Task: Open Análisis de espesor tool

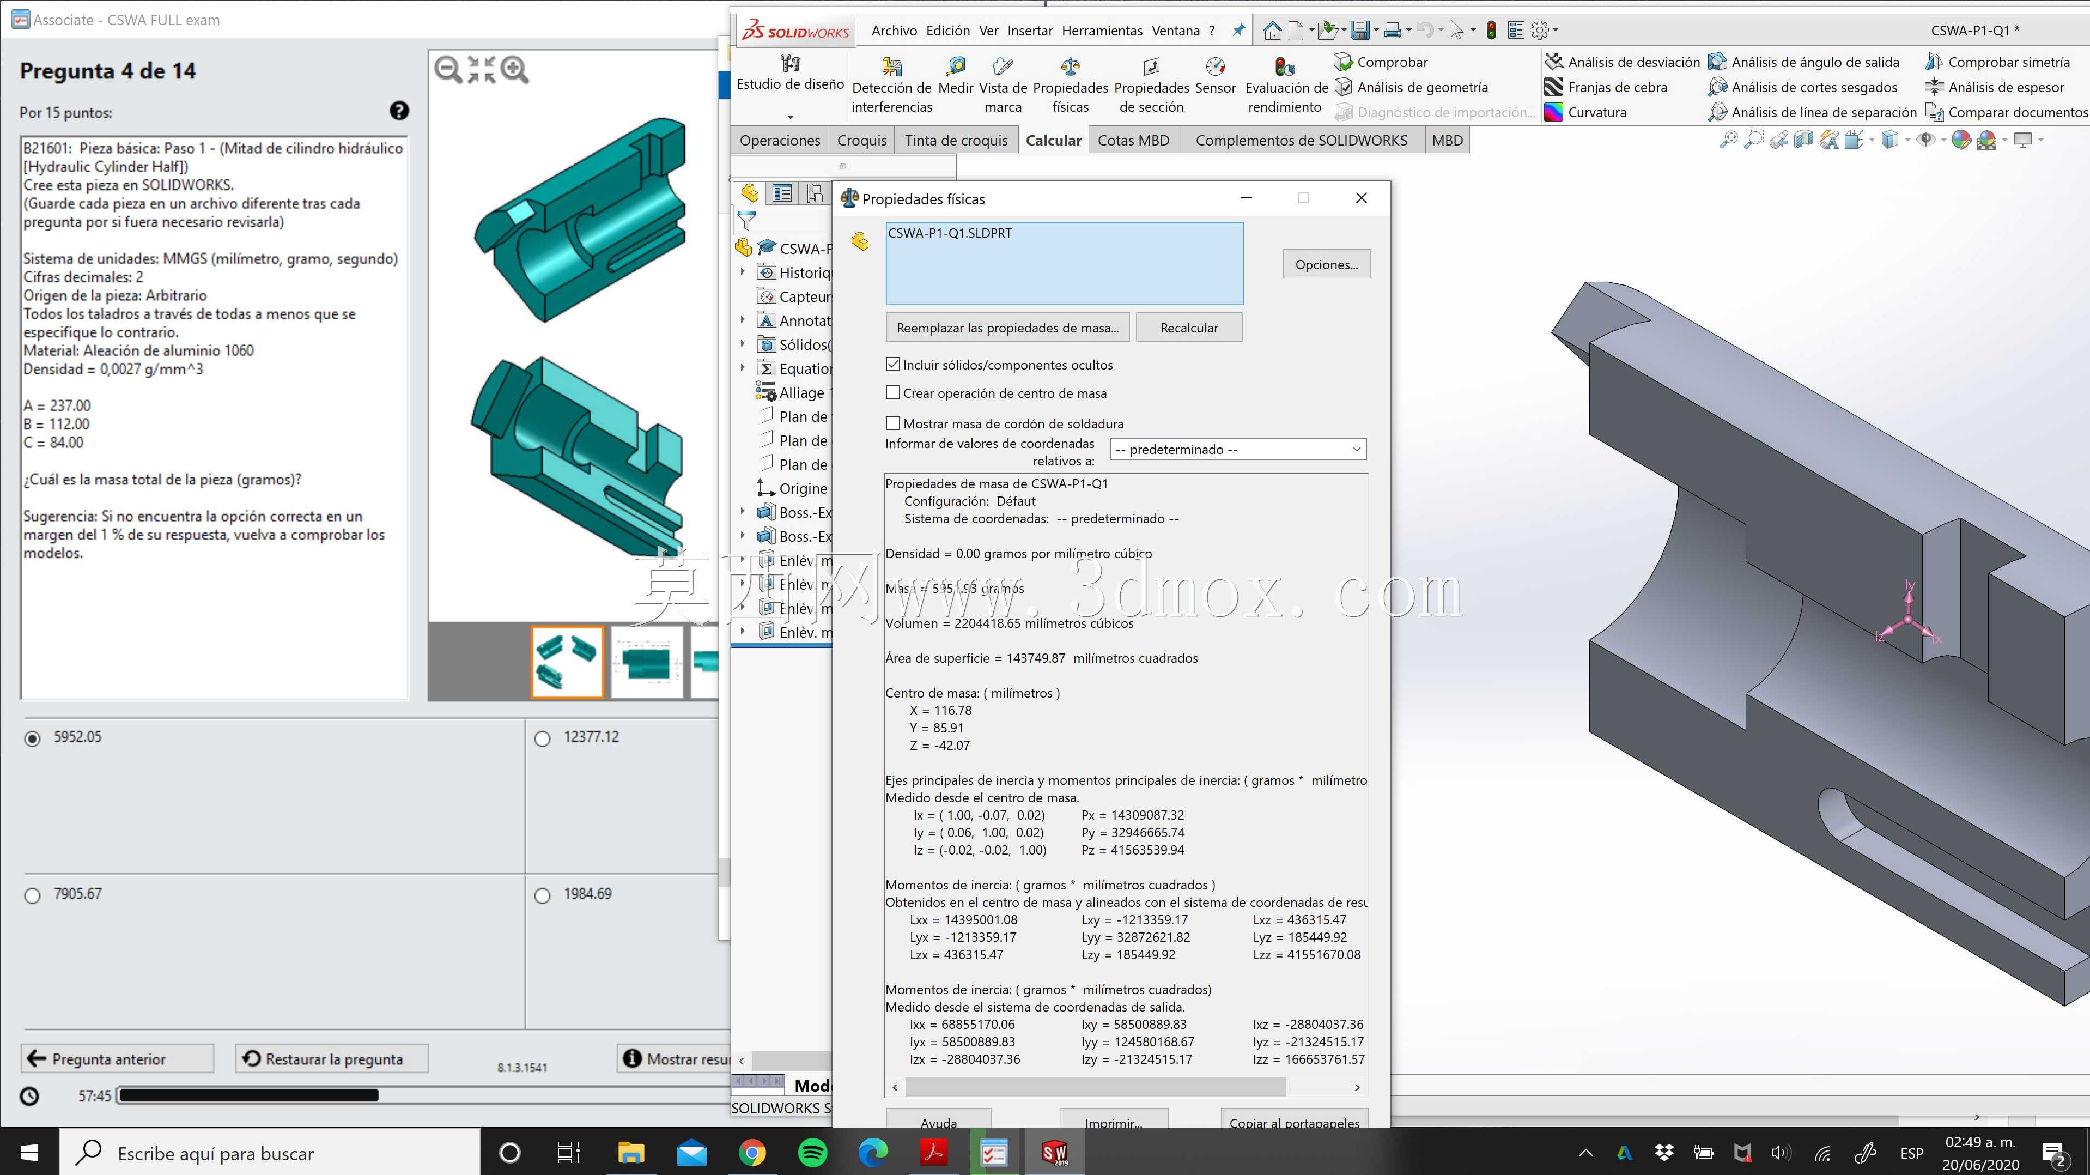Action: [1994, 87]
